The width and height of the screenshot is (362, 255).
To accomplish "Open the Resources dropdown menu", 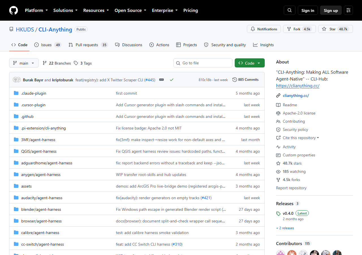I will coord(96,10).
